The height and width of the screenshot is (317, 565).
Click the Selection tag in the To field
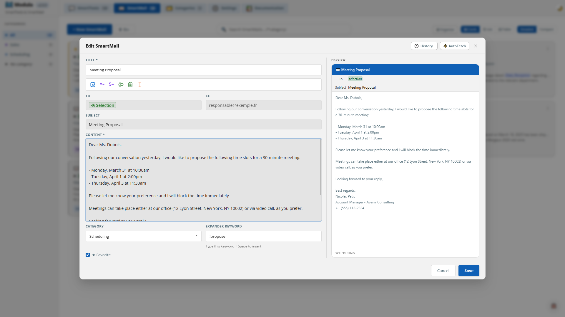(102, 105)
